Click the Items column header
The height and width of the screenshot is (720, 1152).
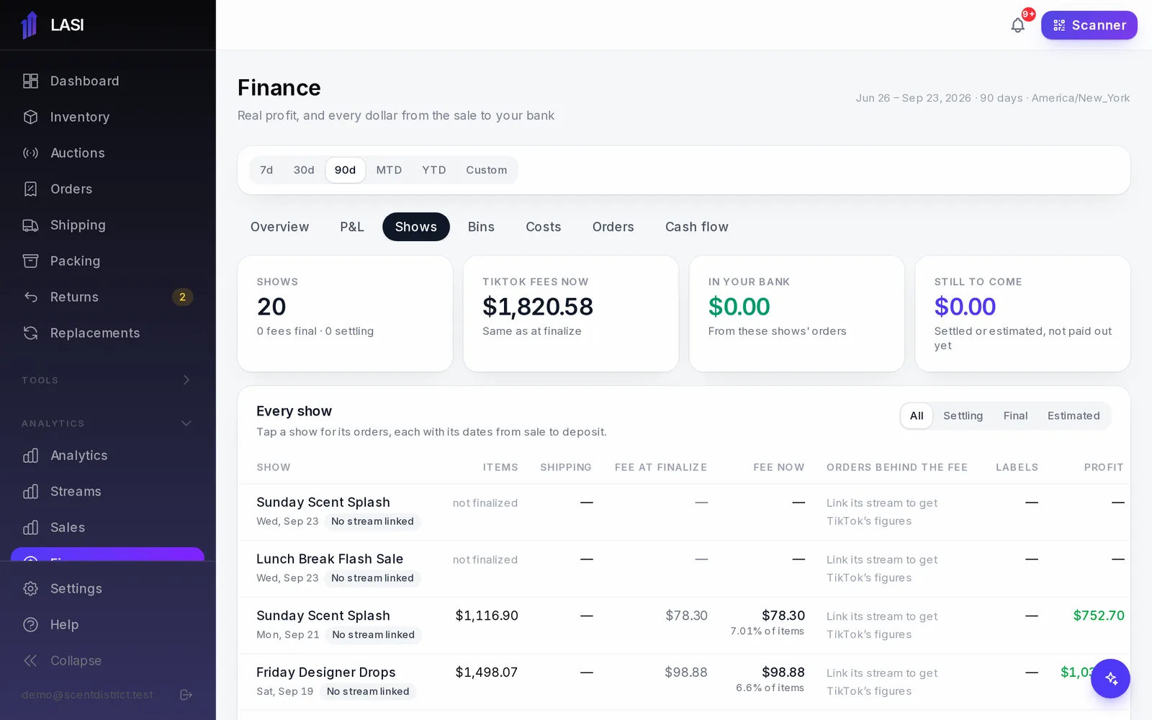[500, 467]
